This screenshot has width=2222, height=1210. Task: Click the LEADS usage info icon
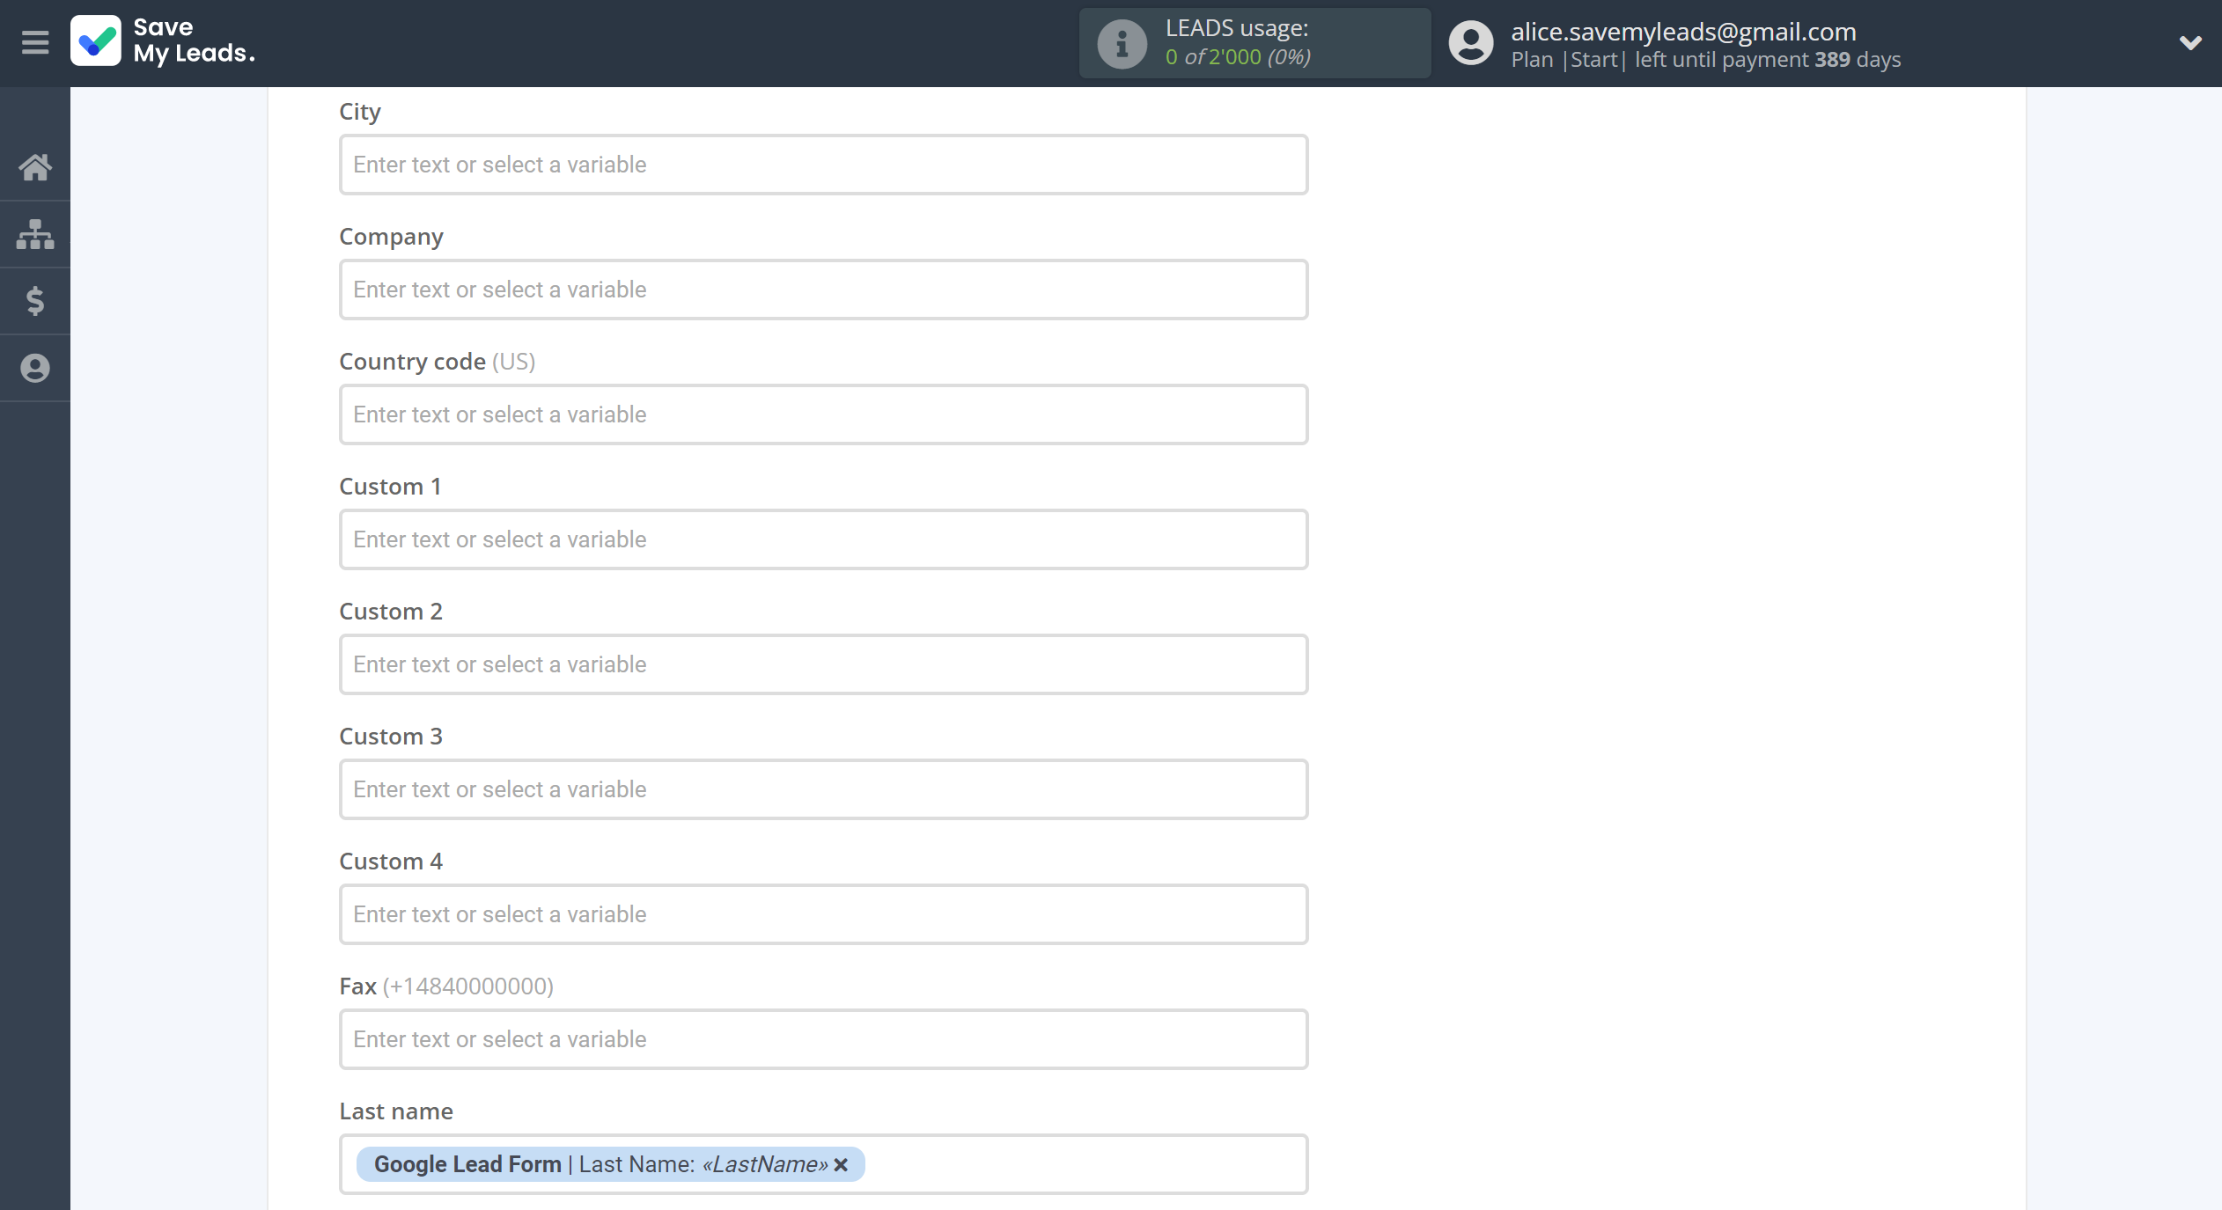1122,43
